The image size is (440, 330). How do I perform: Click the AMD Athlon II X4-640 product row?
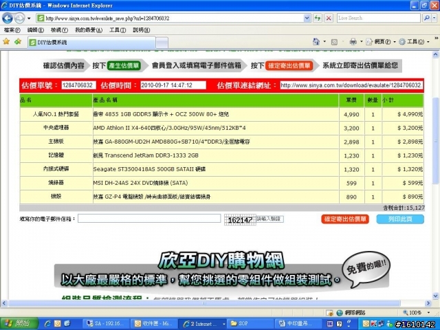coord(221,128)
